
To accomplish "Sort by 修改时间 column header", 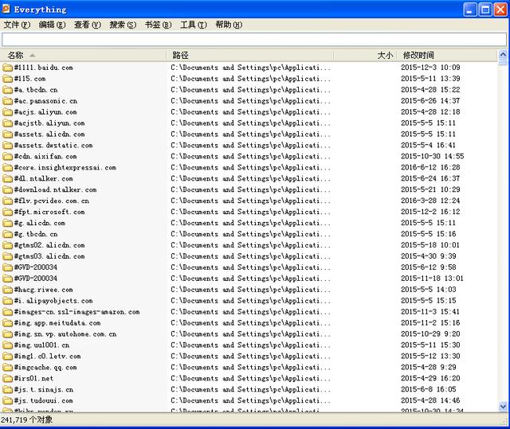I will tap(446, 55).
